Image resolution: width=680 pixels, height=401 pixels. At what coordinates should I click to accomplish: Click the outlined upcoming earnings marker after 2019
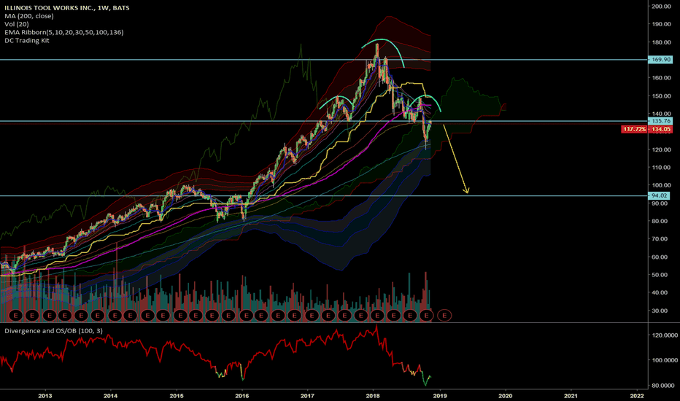[x=444, y=315]
